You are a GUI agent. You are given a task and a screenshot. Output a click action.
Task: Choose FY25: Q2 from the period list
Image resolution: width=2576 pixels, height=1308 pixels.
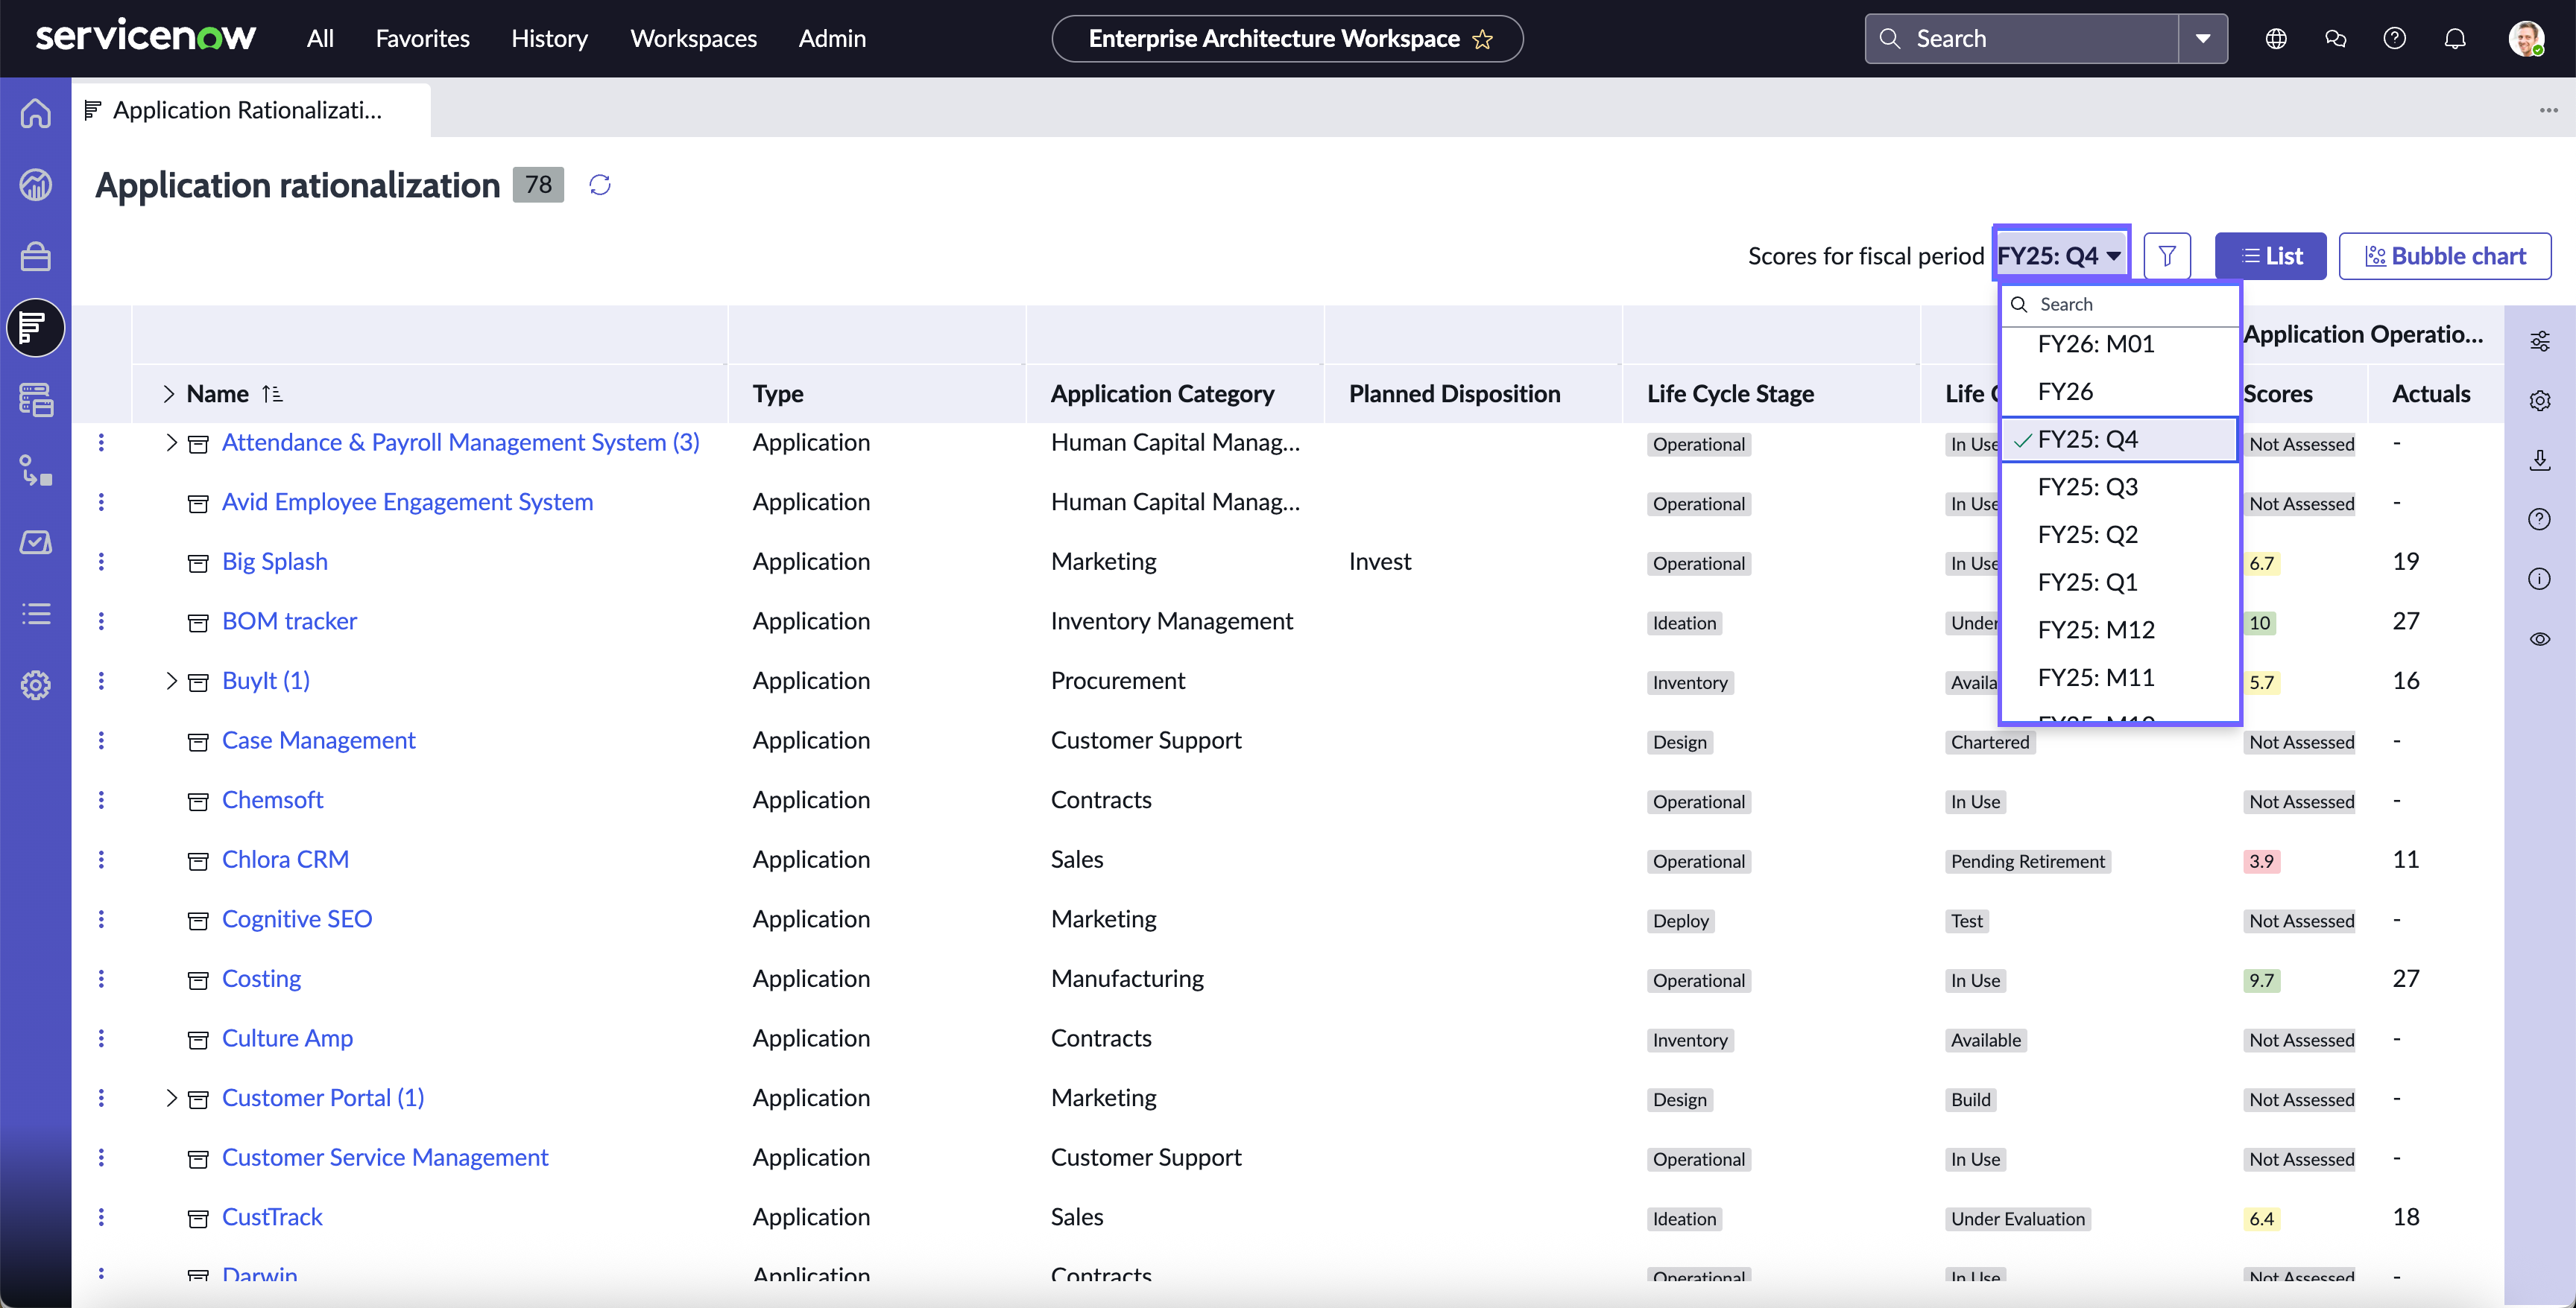(x=2119, y=535)
